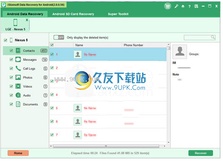
Task: Switch to Android Data Recovery tab
Action: (25, 14)
